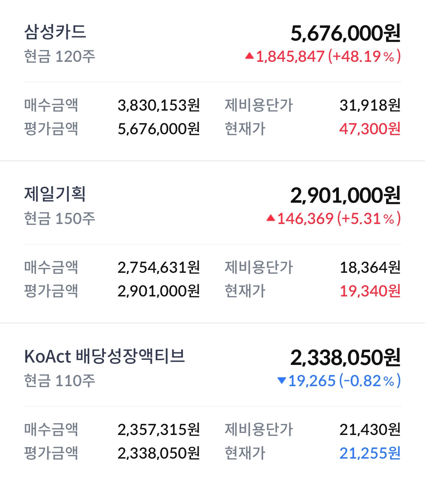
Task: Tap 제일기획 average cost 18,364원
Action: (370, 267)
